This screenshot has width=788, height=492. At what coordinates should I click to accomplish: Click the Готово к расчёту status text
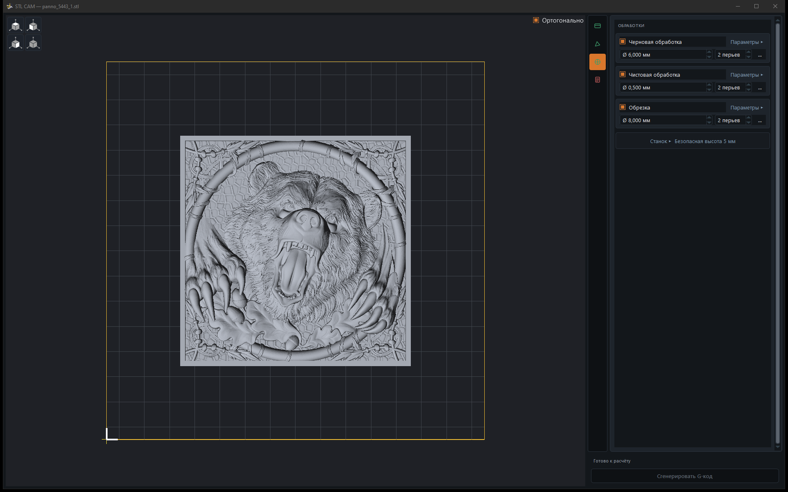point(612,461)
